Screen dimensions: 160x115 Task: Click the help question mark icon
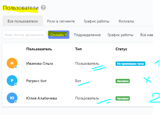pyautogui.click(x=43, y=7)
